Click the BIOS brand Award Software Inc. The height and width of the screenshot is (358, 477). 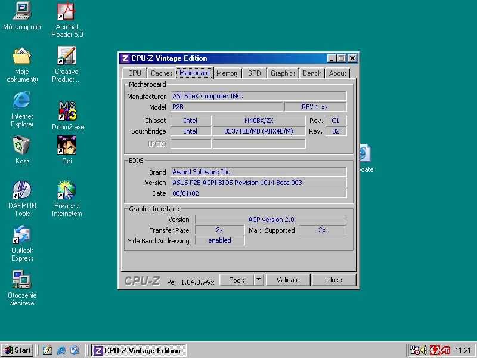(258, 172)
